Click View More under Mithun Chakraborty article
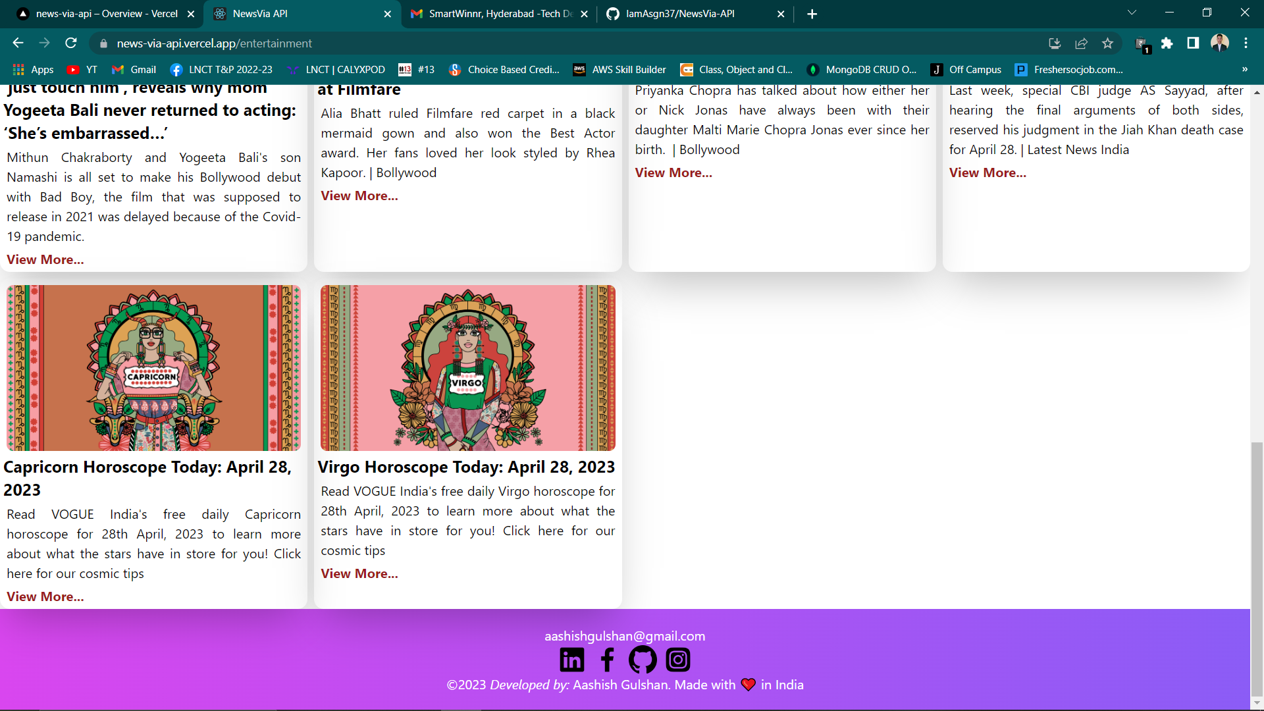This screenshot has width=1264, height=711. [x=45, y=259]
